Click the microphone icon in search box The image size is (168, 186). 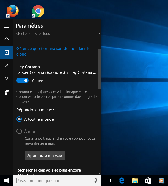[96, 180]
